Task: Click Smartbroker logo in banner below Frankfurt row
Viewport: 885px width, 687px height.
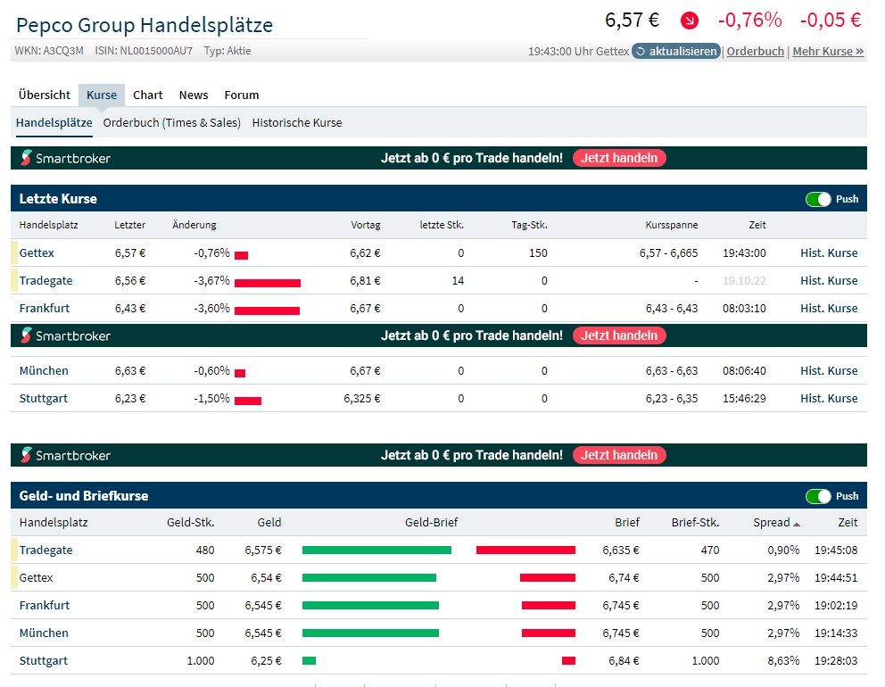Action: point(65,335)
